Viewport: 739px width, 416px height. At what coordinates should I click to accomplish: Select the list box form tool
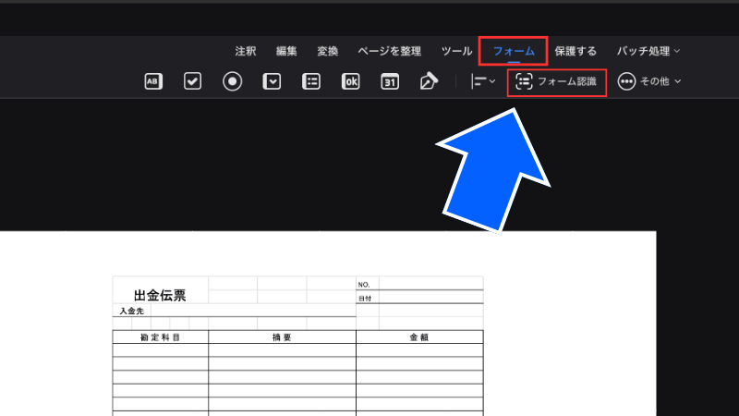(311, 81)
